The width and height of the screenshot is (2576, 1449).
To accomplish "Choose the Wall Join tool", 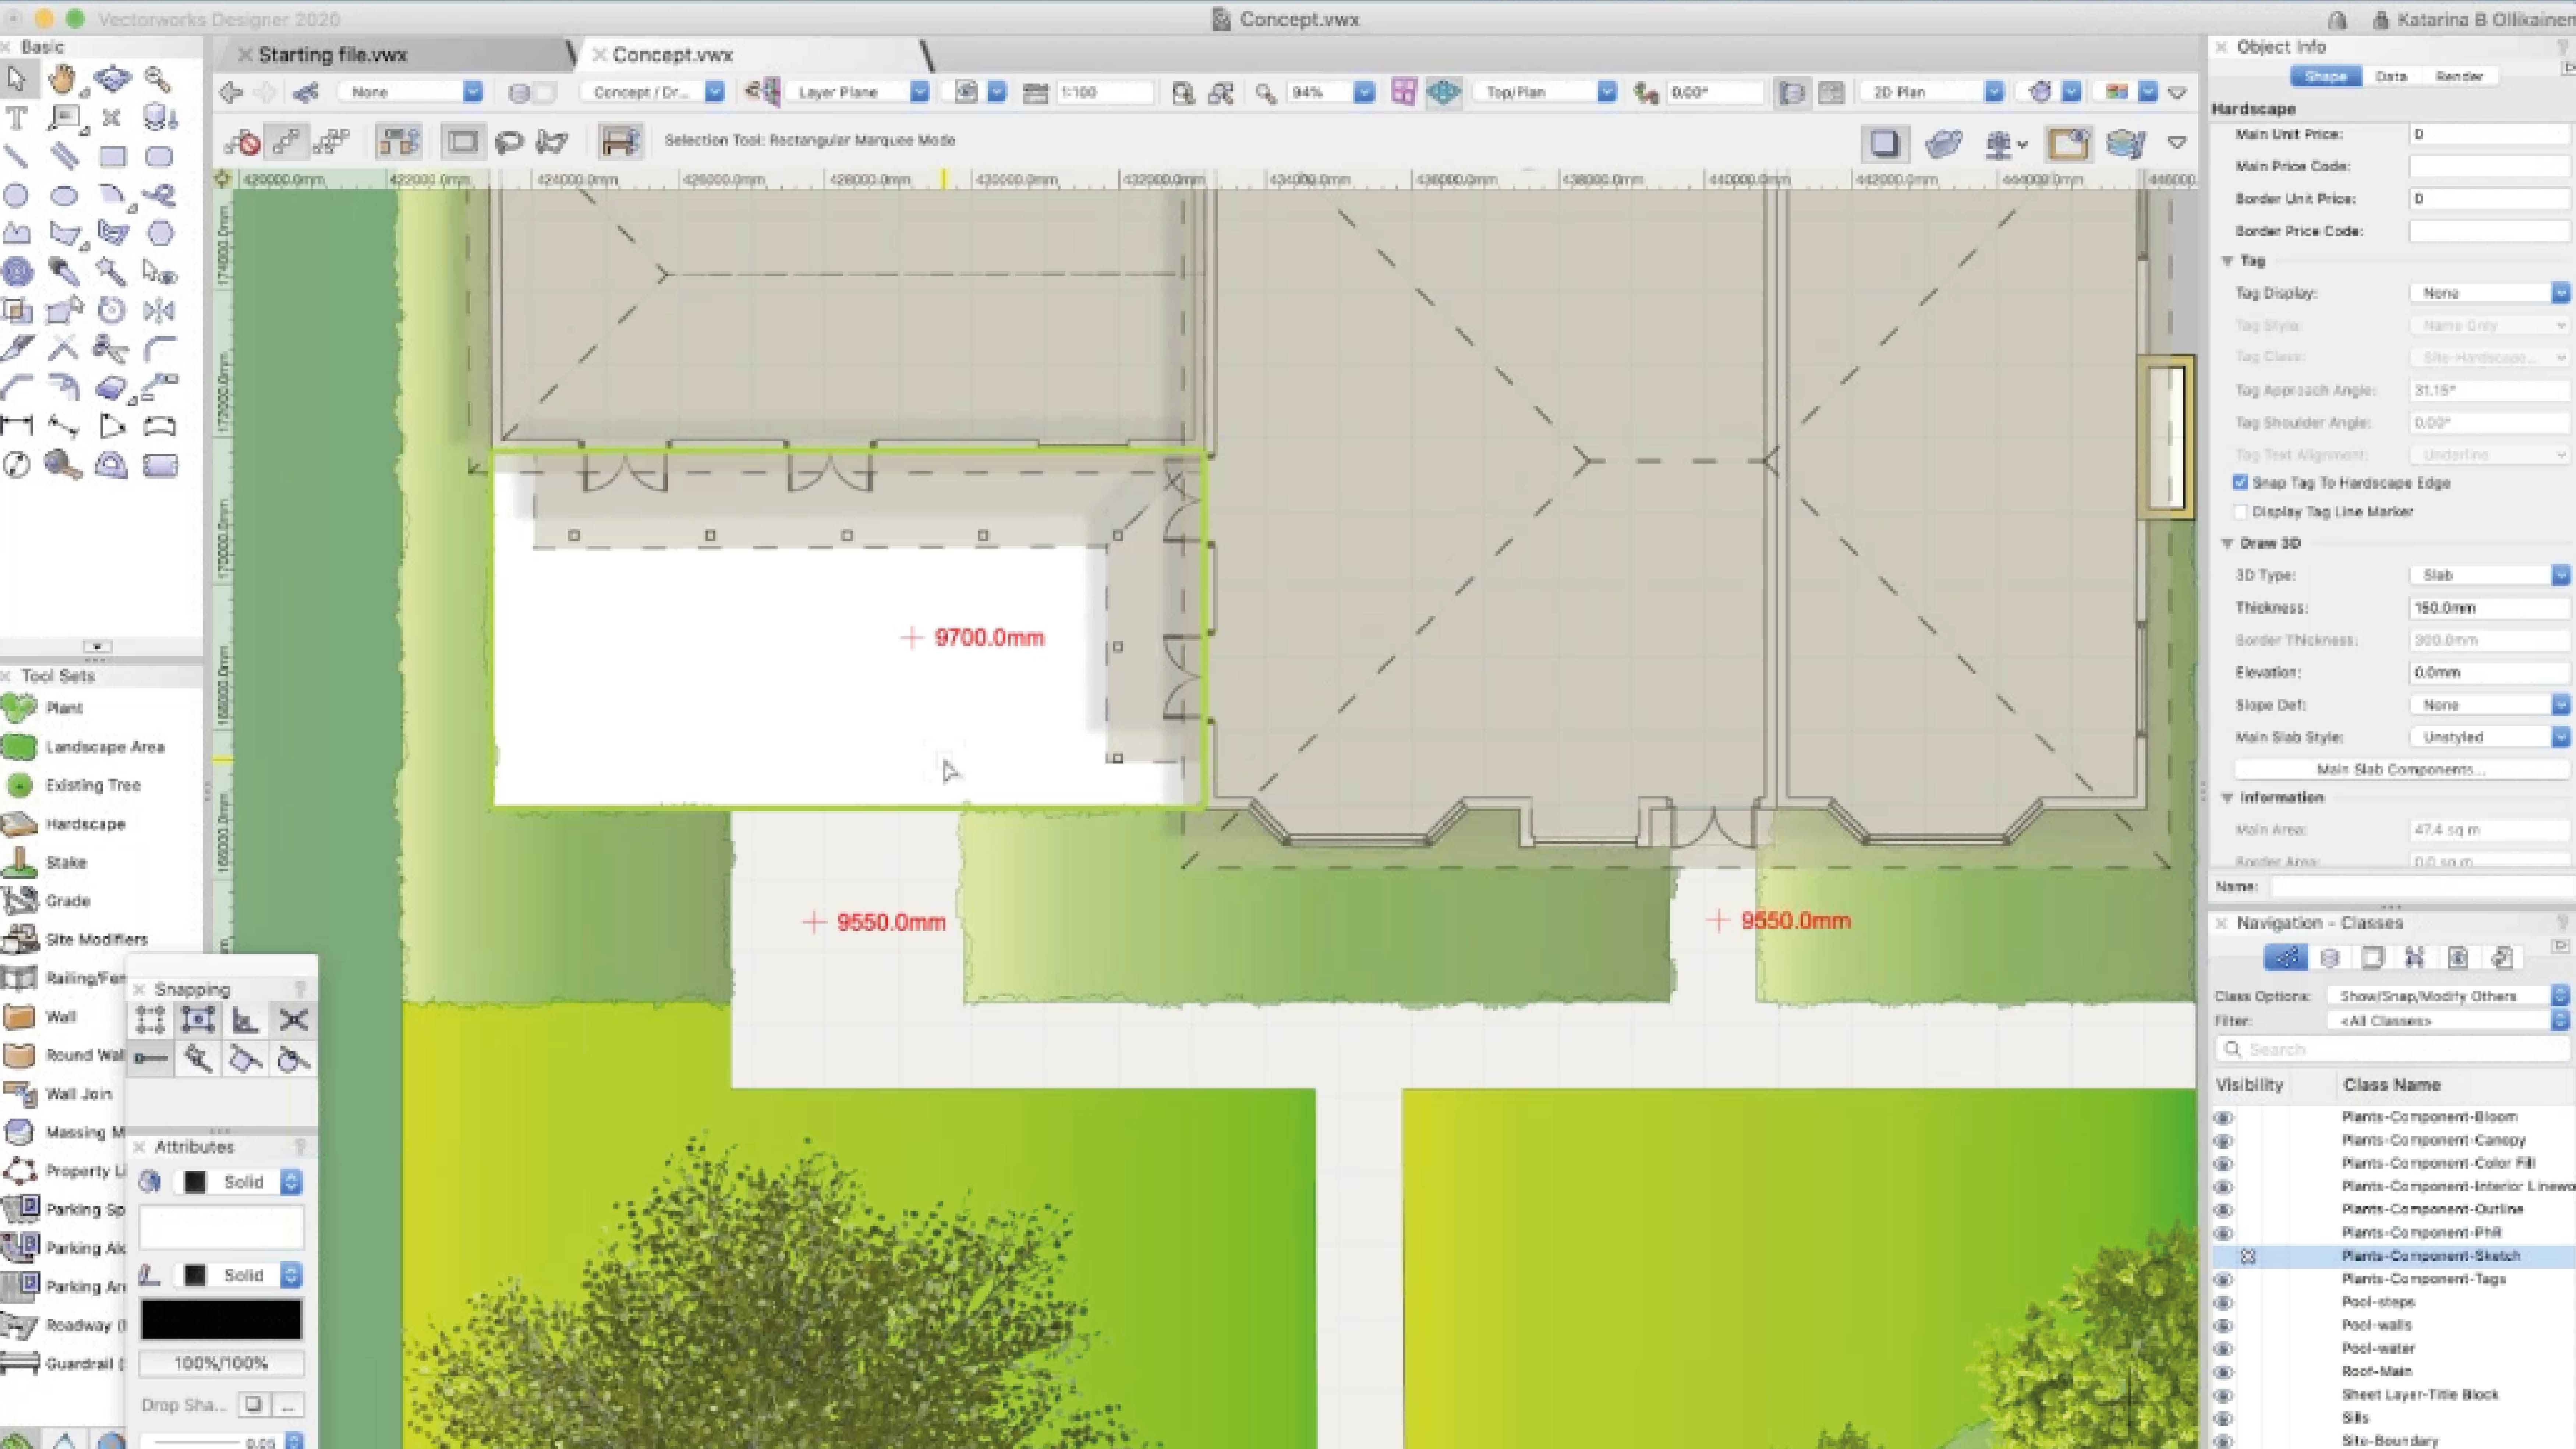I will coord(58,1094).
